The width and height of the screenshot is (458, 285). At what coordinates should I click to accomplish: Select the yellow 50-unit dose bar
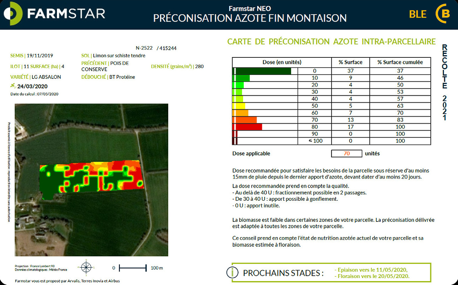[x=240, y=106]
